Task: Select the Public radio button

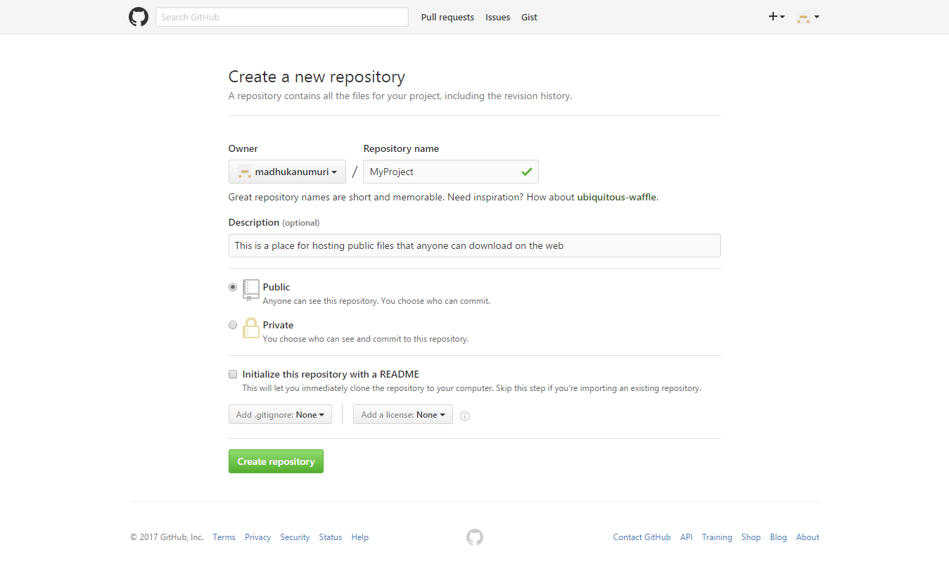Action: tap(233, 287)
